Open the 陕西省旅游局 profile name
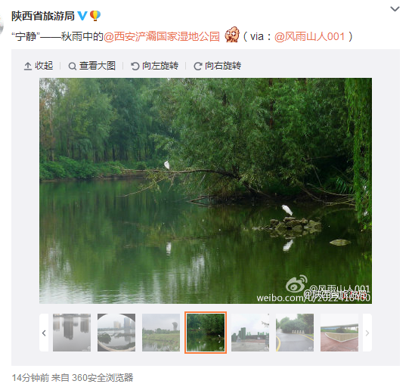The height and width of the screenshot is (387, 412). point(43,16)
